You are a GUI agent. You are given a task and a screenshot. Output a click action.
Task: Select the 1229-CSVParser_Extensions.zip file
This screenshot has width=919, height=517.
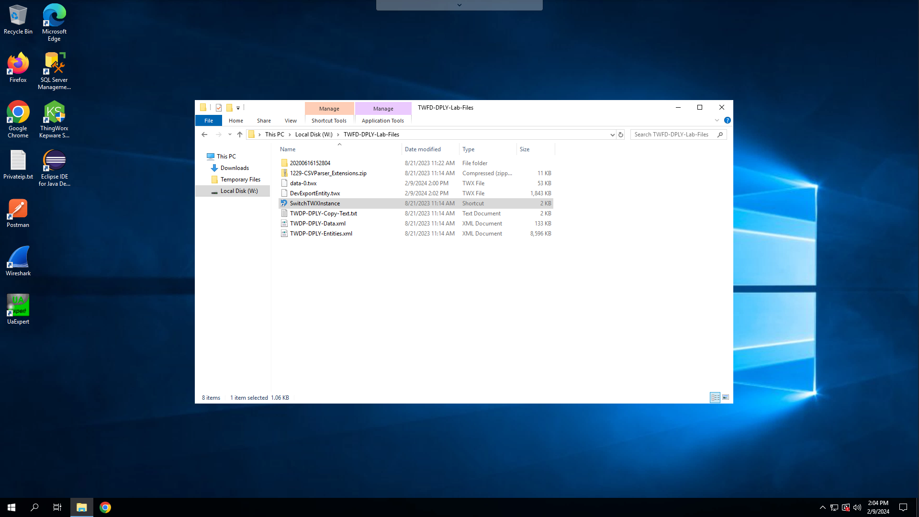click(415, 173)
